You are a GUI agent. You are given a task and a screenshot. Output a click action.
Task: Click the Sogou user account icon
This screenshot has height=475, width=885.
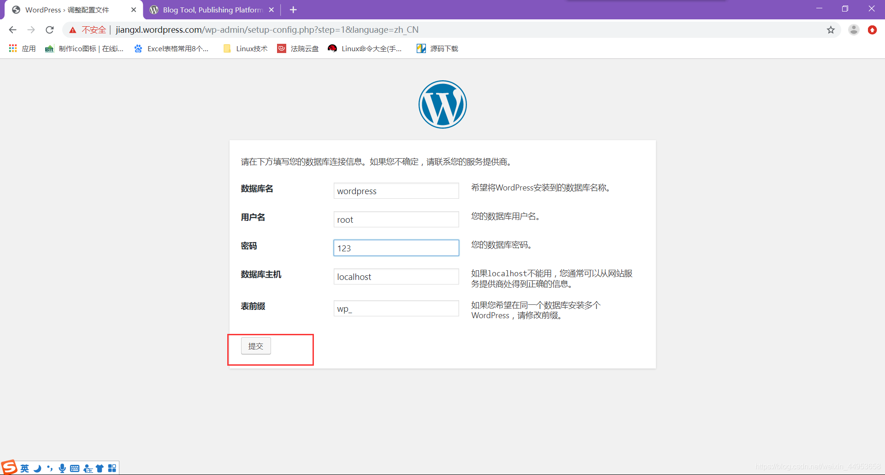pyautogui.click(x=88, y=469)
